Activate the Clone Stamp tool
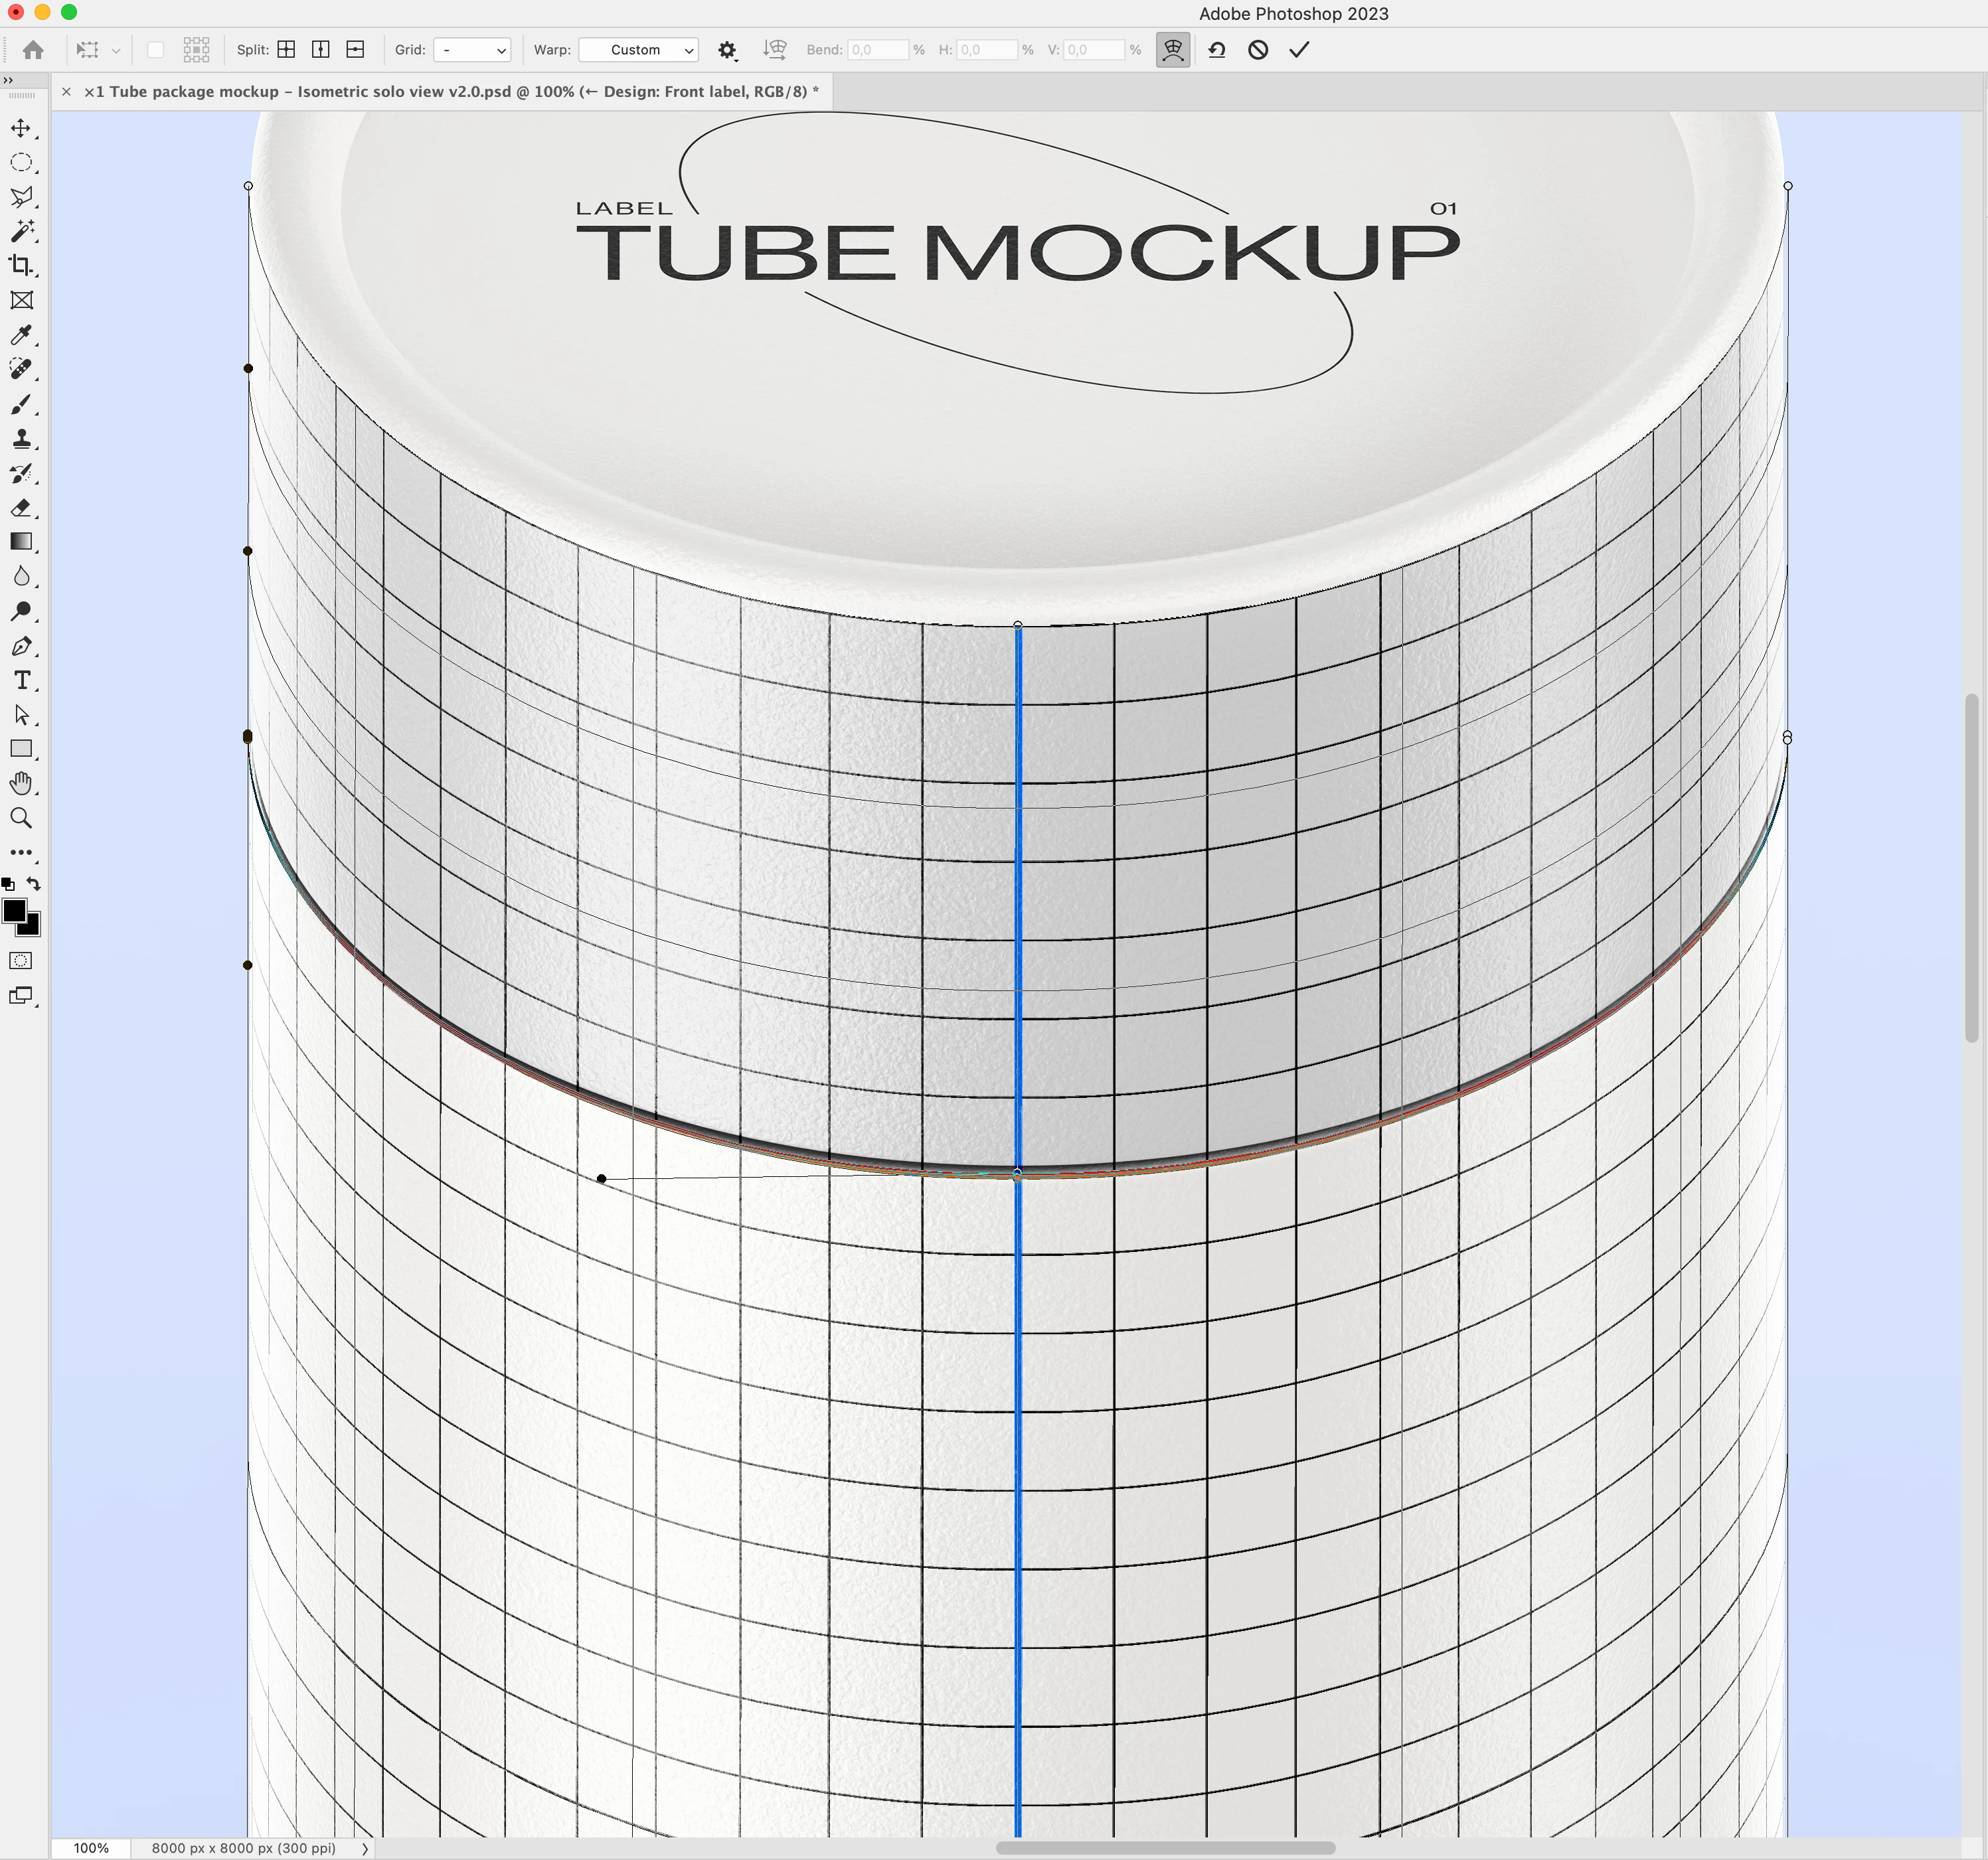 pos(21,439)
